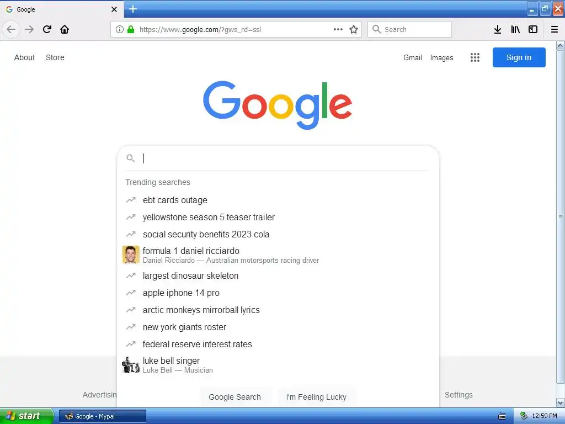Click the blue Sign in button

519,57
